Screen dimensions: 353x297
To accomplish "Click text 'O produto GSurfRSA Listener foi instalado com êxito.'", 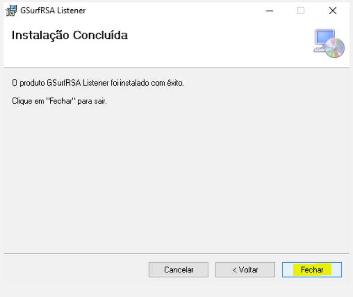I will click(x=98, y=83).
